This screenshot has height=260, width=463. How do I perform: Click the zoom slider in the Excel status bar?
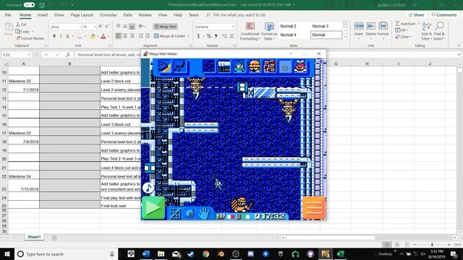coord(432,245)
